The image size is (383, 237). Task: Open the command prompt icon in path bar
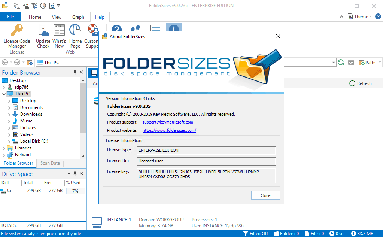pos(351,62)
